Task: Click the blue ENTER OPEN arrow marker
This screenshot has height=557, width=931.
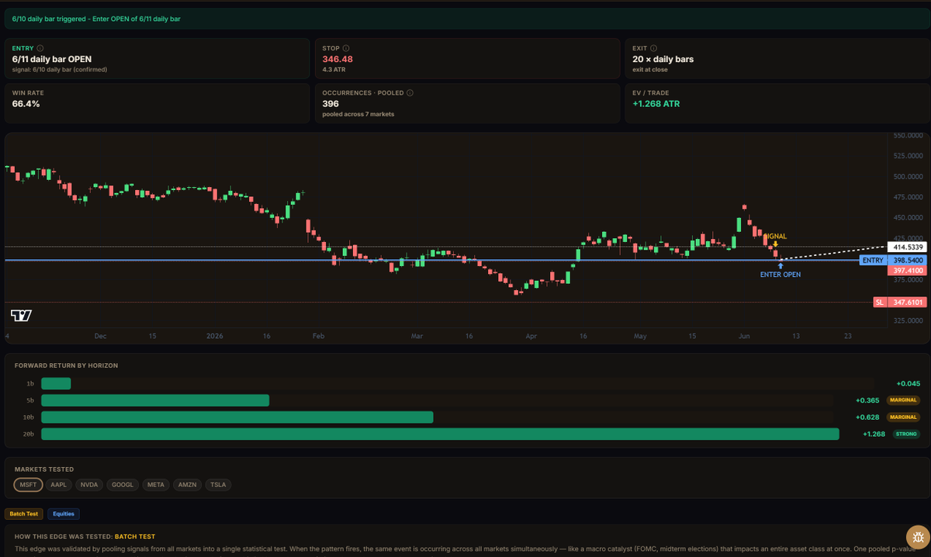Action: [780, 266]
